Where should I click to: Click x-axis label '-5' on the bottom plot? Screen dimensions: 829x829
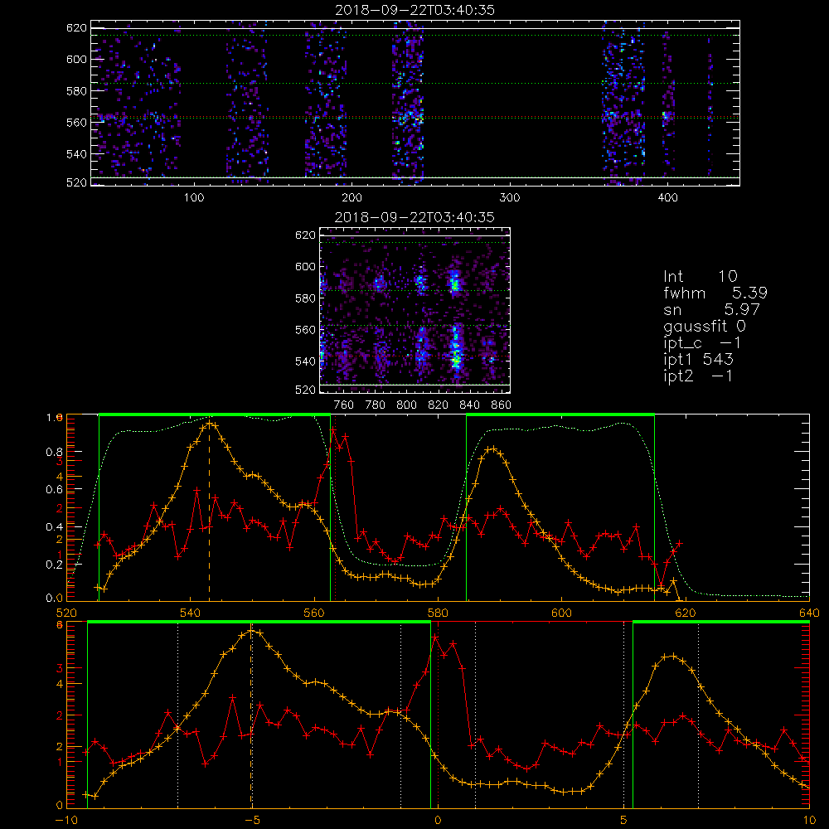[252, 820]
